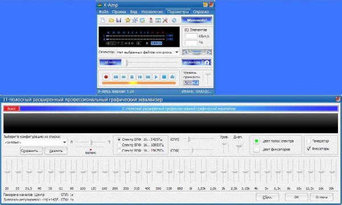Click the Отмена button
The width and height of the screenshot is (342, 205).
pyautogui.click(x=321, y=197)
